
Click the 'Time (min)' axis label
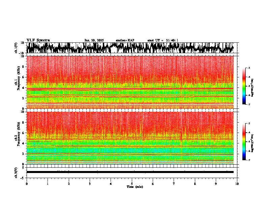coord(135,187)
